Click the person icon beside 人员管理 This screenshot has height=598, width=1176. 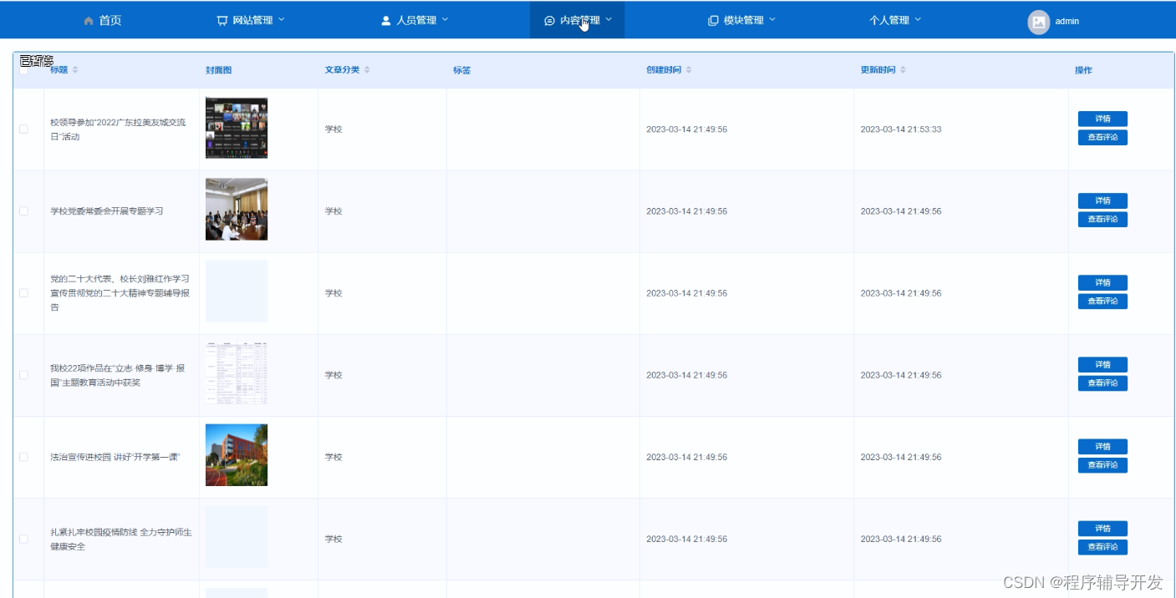click(x=386, y=21)
